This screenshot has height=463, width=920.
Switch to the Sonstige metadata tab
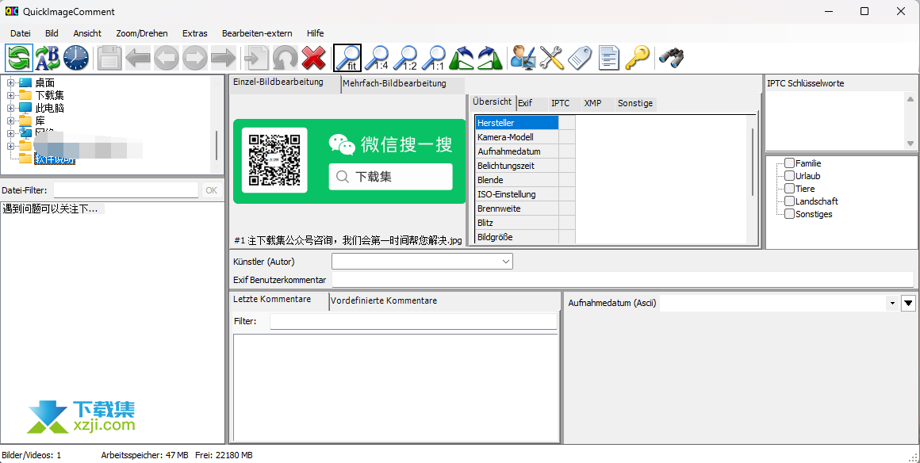point(635,103)
